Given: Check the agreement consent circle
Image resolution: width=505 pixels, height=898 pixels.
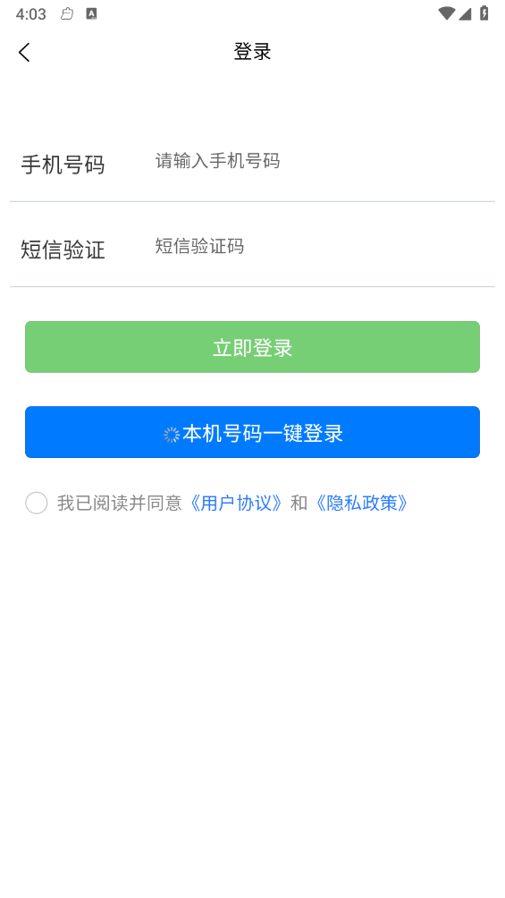Looking at the screenshot, I should (36, 503).
